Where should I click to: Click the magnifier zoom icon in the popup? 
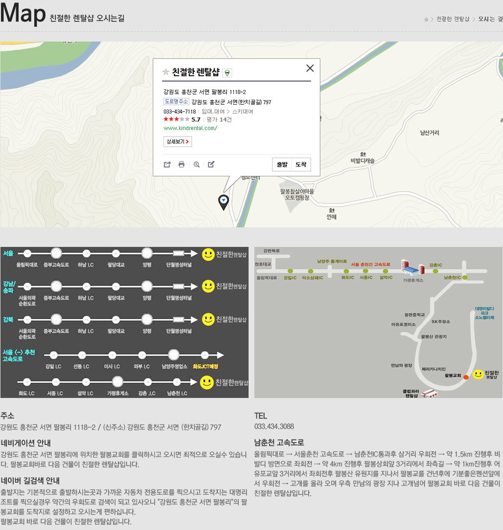click(197, 165)
